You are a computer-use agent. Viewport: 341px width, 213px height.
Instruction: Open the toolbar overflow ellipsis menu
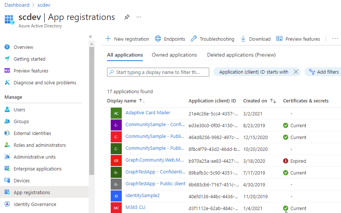tap(335, 38)
